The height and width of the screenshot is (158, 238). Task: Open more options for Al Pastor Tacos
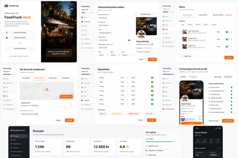pyautogui.click(x=231, y=39)
